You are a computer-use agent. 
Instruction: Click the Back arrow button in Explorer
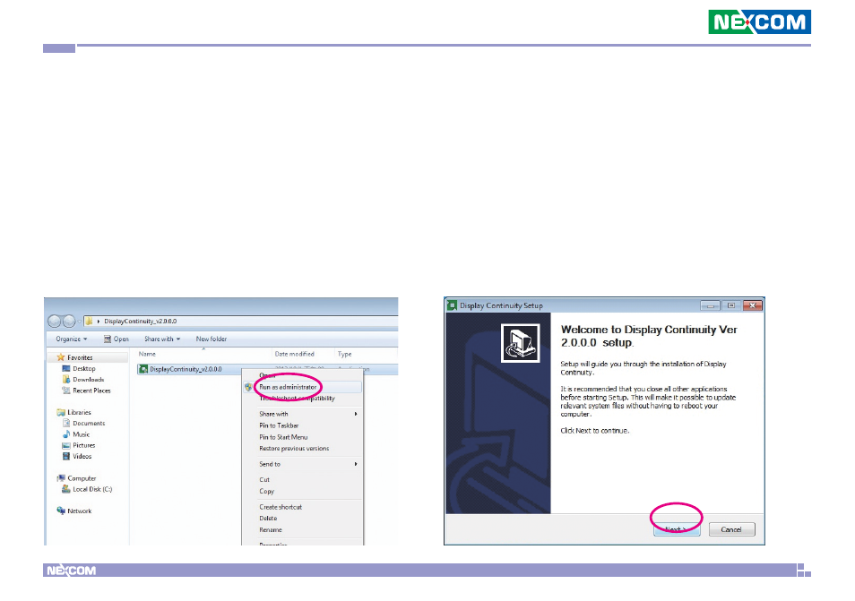point(55,322)
